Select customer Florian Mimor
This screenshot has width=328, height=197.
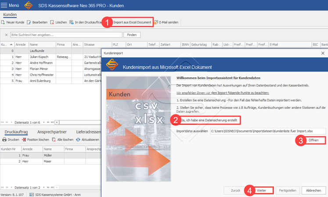(x=50, y=69)
